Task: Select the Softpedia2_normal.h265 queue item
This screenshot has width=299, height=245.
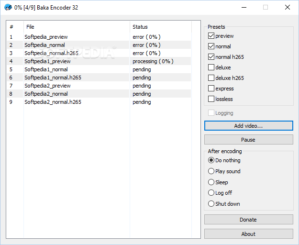Action: tap(99, 102)
